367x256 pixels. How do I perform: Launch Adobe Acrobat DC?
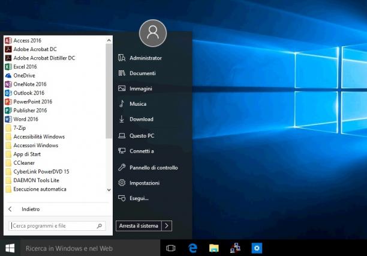pos(31,49)
